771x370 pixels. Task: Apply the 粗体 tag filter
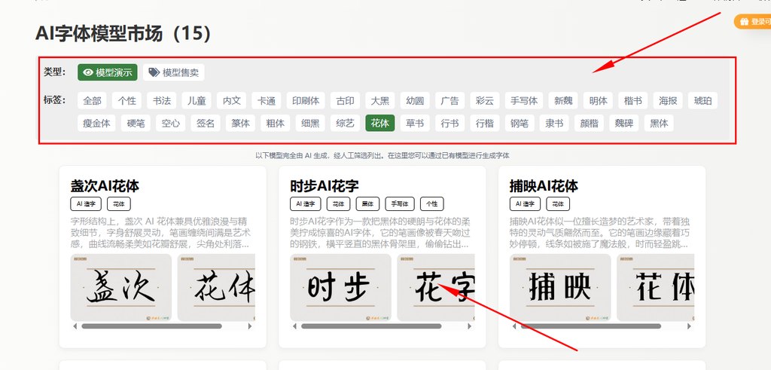click(x=276, y=123)
